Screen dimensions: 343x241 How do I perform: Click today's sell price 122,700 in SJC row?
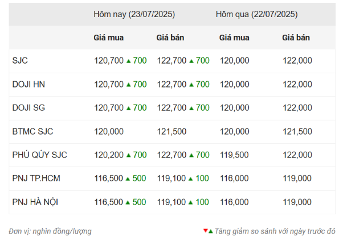coord(171,61)
